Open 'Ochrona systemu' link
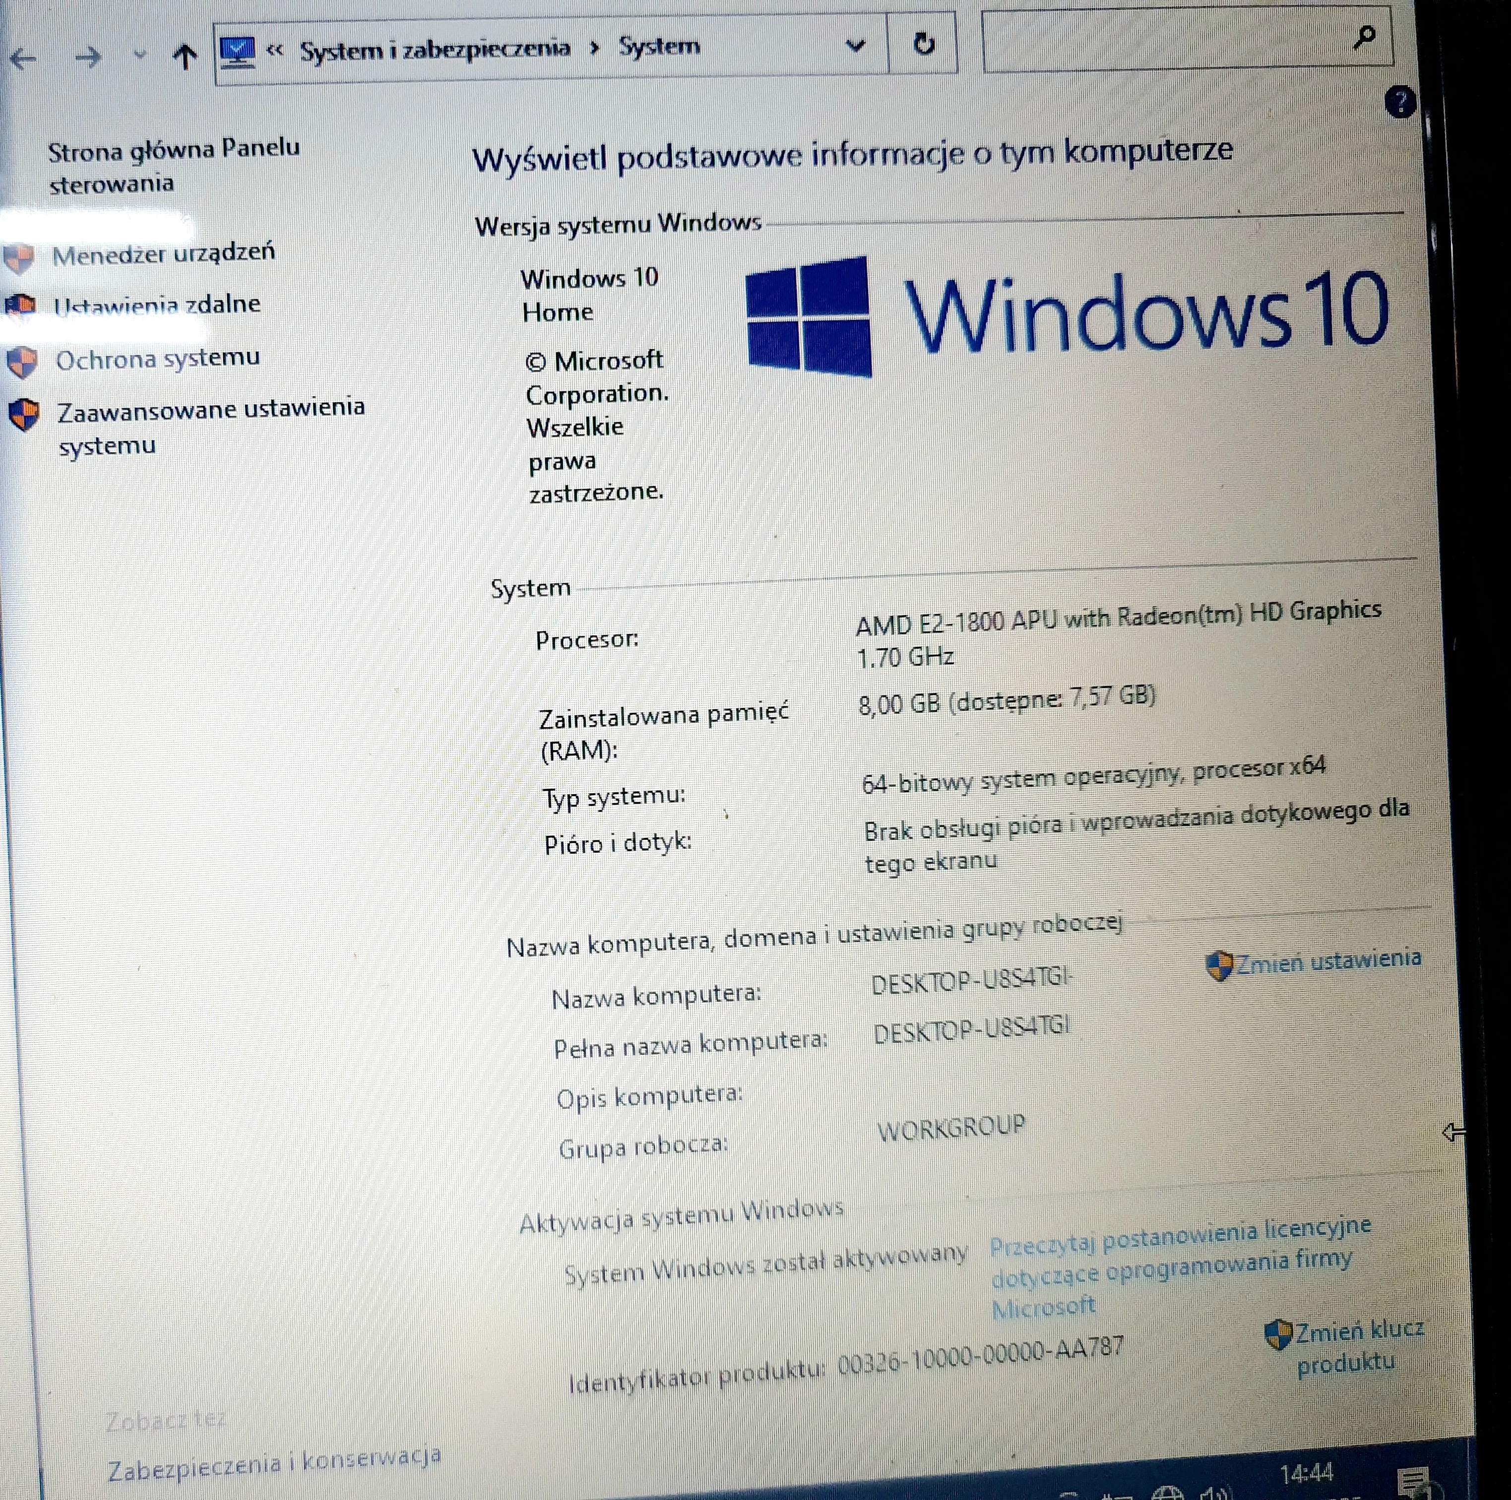 [x=157, y=359]
